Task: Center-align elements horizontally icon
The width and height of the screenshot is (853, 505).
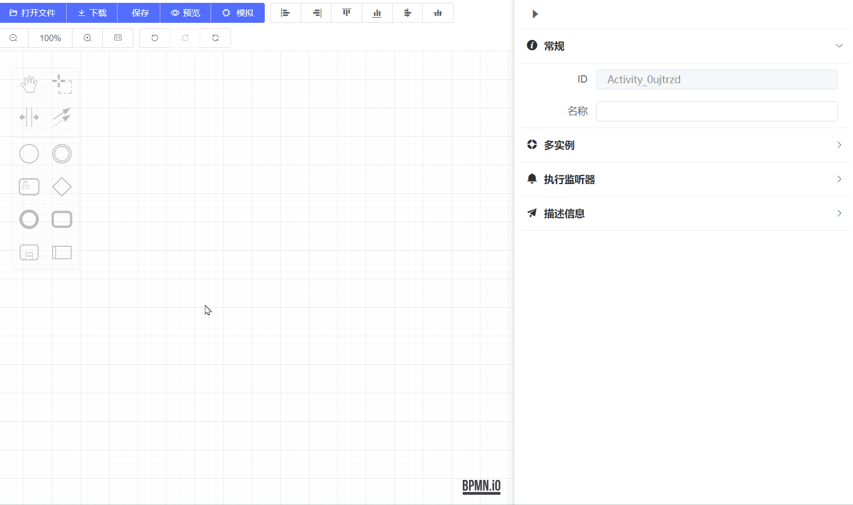Action: point(407,13)
